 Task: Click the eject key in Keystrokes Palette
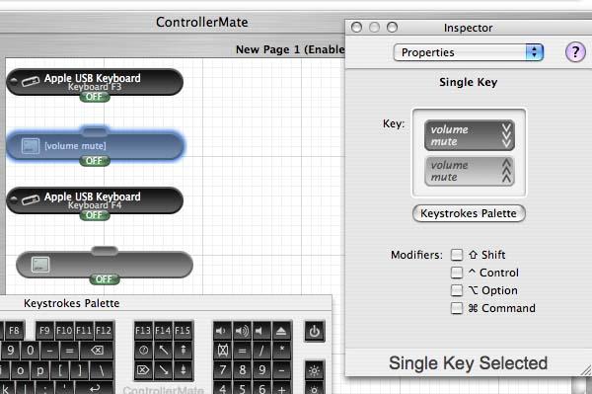click(x=281, y=331)
